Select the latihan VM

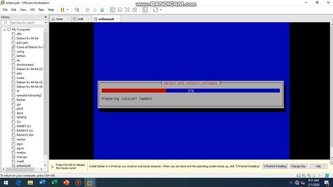[21, 56]
